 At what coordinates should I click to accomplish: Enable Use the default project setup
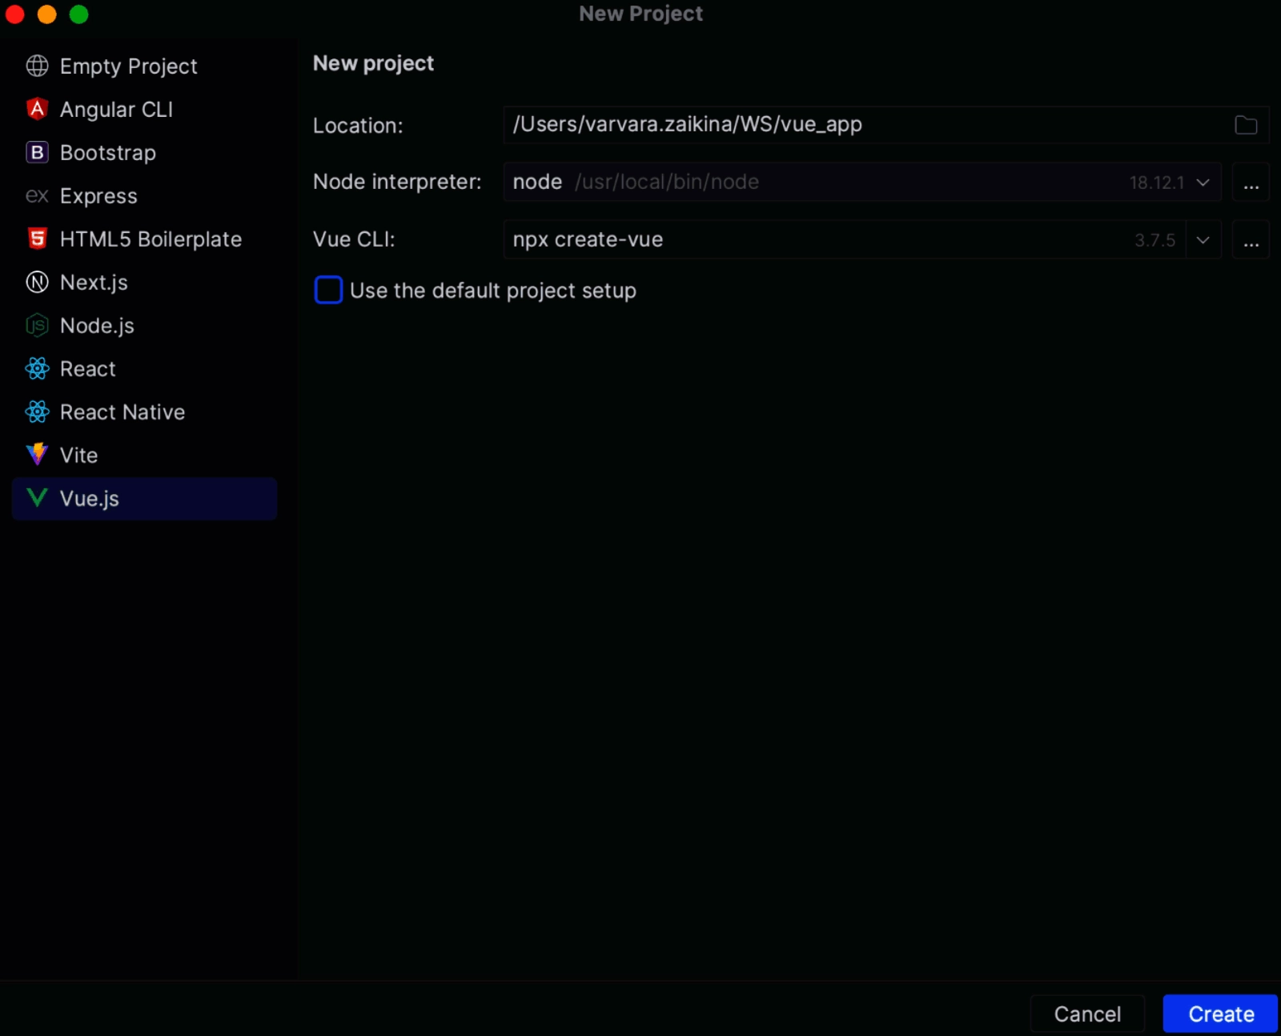tap(328, 290)
